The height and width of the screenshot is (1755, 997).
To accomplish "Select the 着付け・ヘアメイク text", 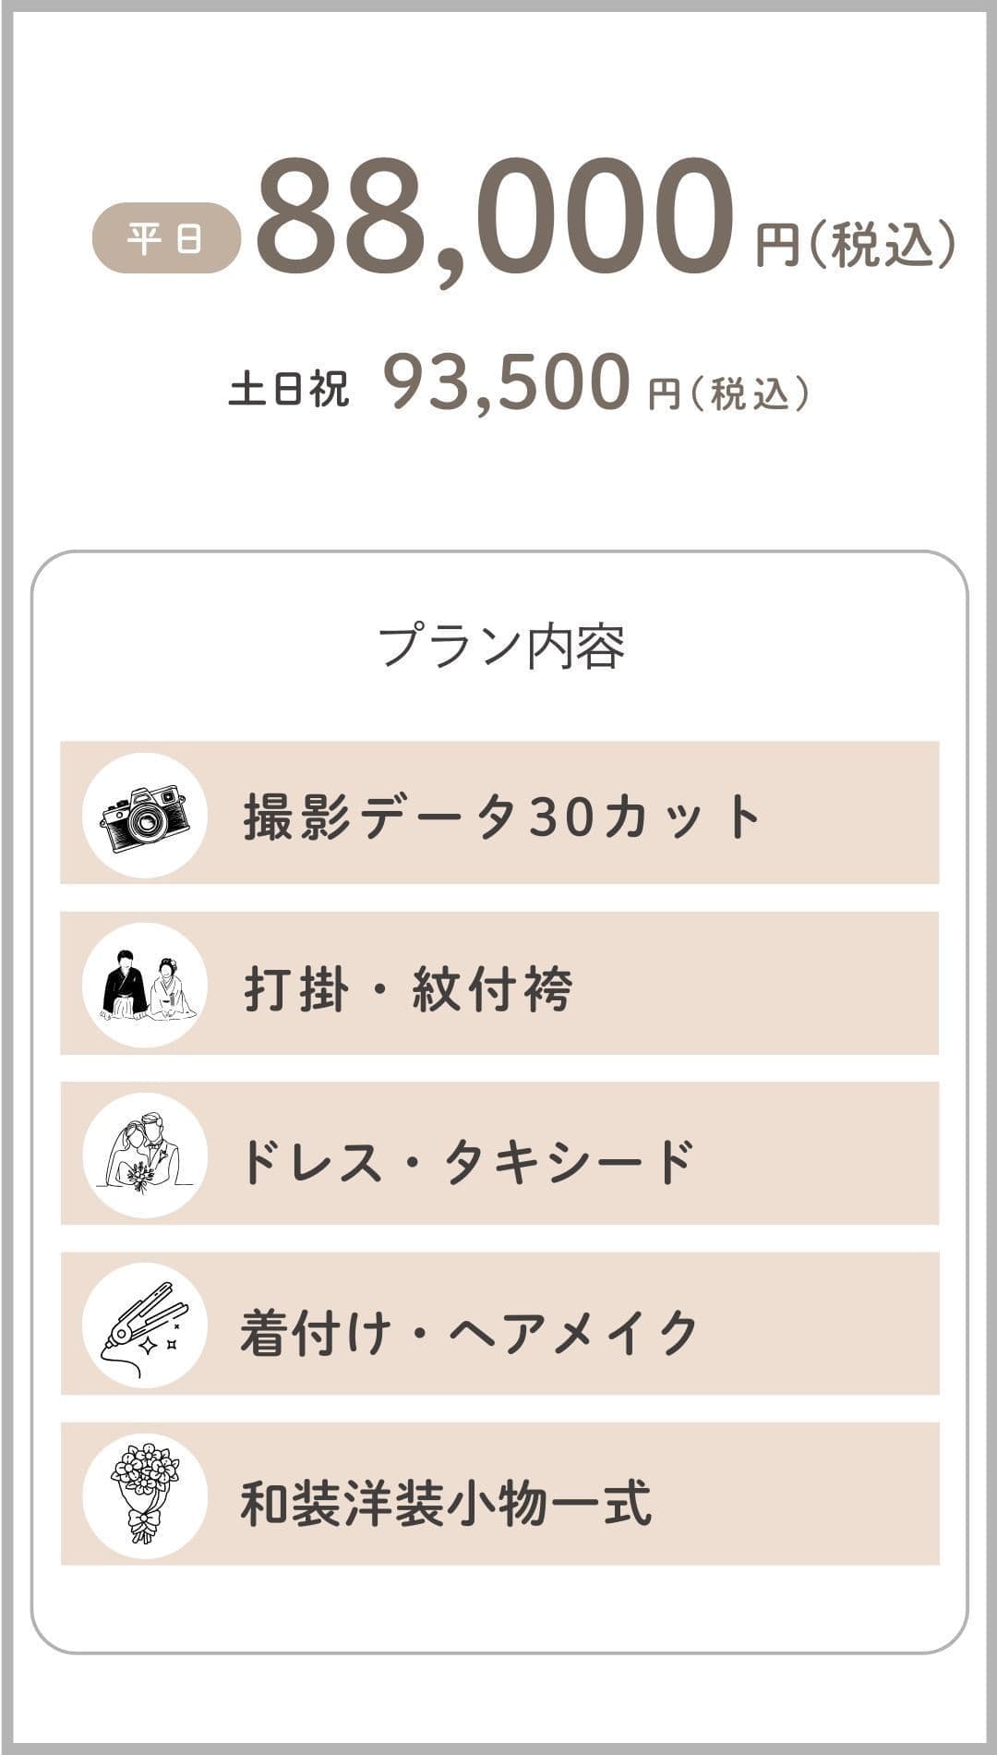I will point(469,1332).
